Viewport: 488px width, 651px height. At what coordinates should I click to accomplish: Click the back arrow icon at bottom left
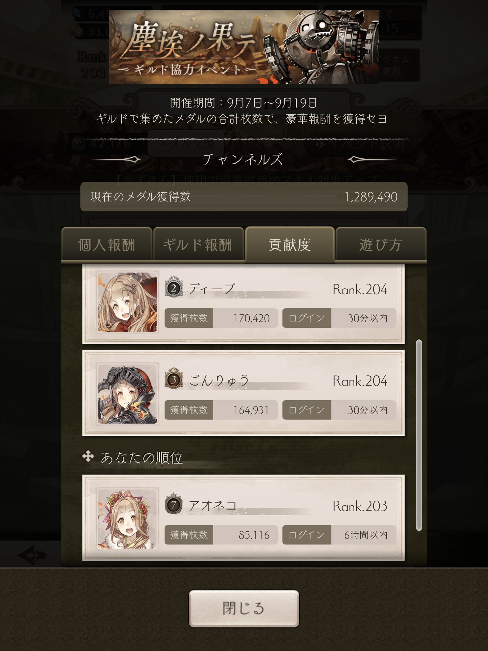32,555
